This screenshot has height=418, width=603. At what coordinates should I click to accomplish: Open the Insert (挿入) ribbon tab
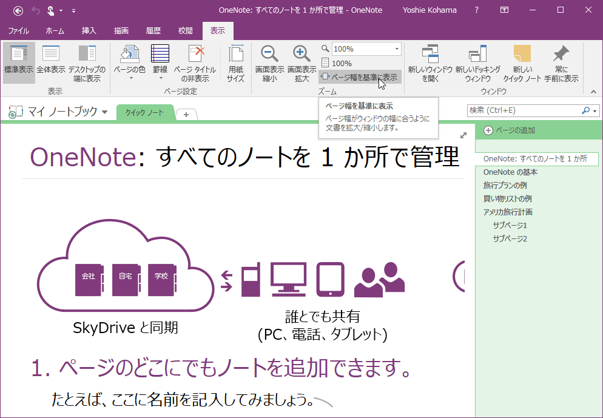pos(89,30)
